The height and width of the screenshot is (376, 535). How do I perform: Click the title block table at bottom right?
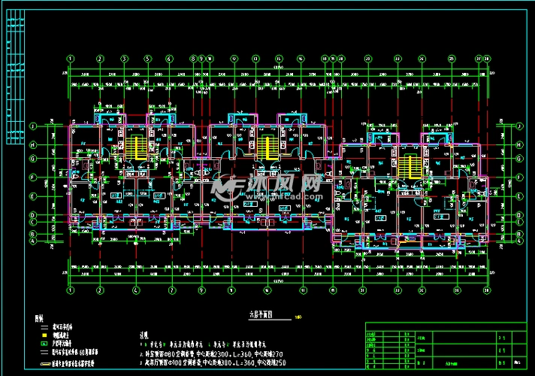pyautogui.click(x=446, y=347)
